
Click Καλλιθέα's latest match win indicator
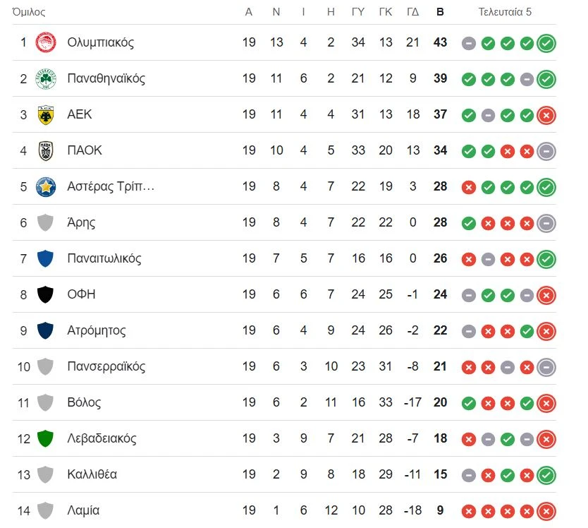click(x=546, y=475)
